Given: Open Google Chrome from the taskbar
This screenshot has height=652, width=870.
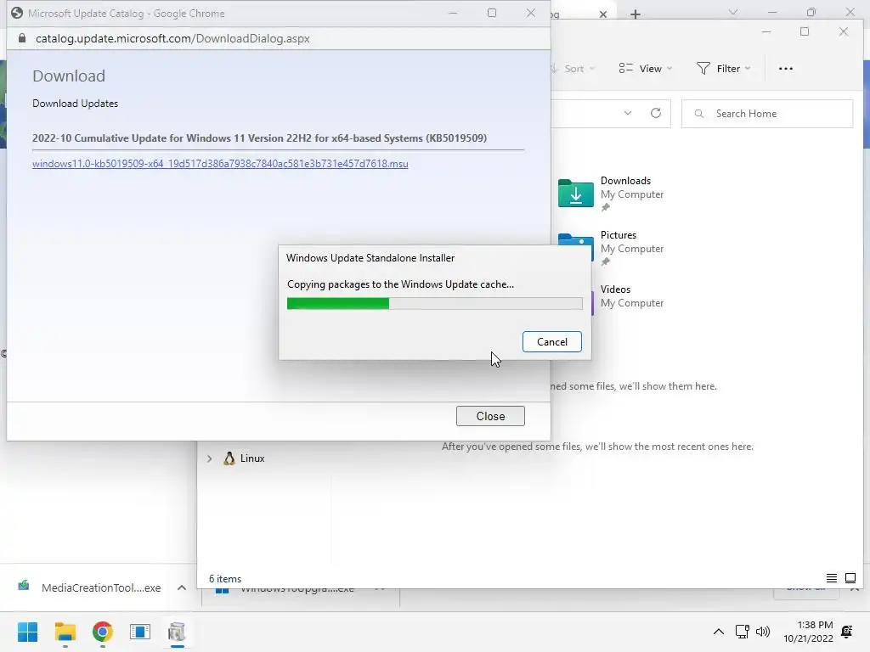Looking at the screenshot, I should [x=103, y=632].
